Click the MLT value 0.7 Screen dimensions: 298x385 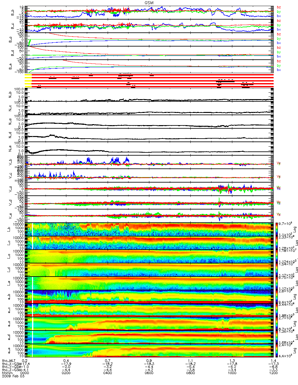[108, 360]
